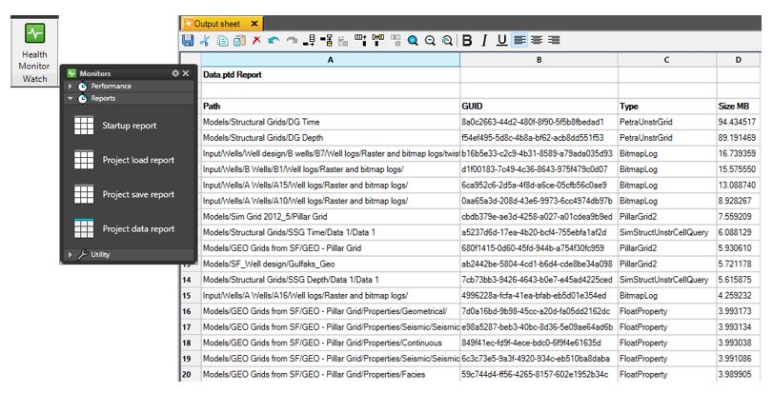Click the size value 7.559209
Viewport: 773px width, 393px height.
click(x=738, y=216)
